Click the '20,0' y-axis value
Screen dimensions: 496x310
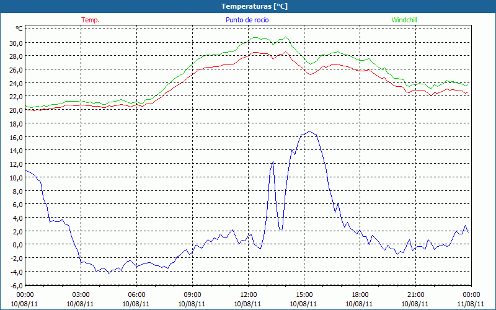click(16, 110)
